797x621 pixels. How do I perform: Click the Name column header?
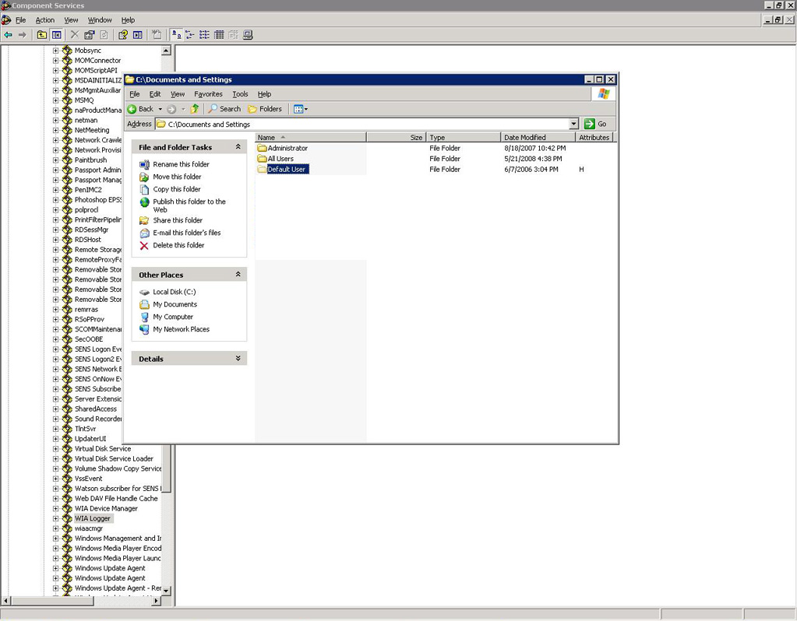pos(311,138)
